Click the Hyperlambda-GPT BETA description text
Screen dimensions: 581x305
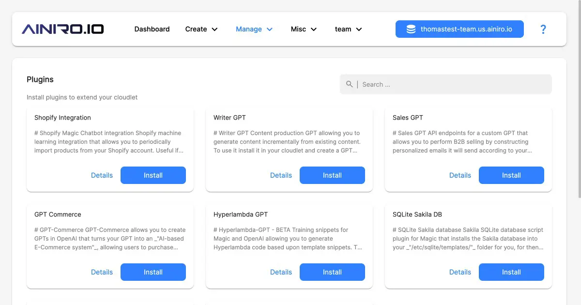288,239
